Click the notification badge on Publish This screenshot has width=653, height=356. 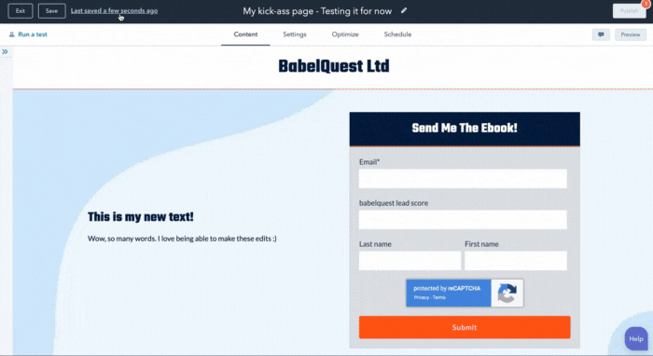pyautogui.click(x=646, y=4)
